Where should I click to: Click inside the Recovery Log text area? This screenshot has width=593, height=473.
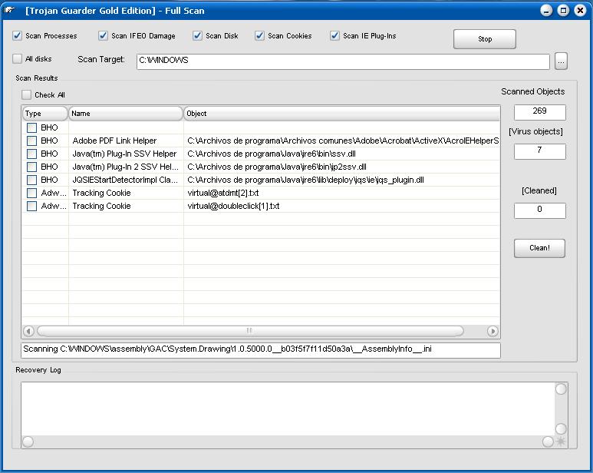[288, 408]
